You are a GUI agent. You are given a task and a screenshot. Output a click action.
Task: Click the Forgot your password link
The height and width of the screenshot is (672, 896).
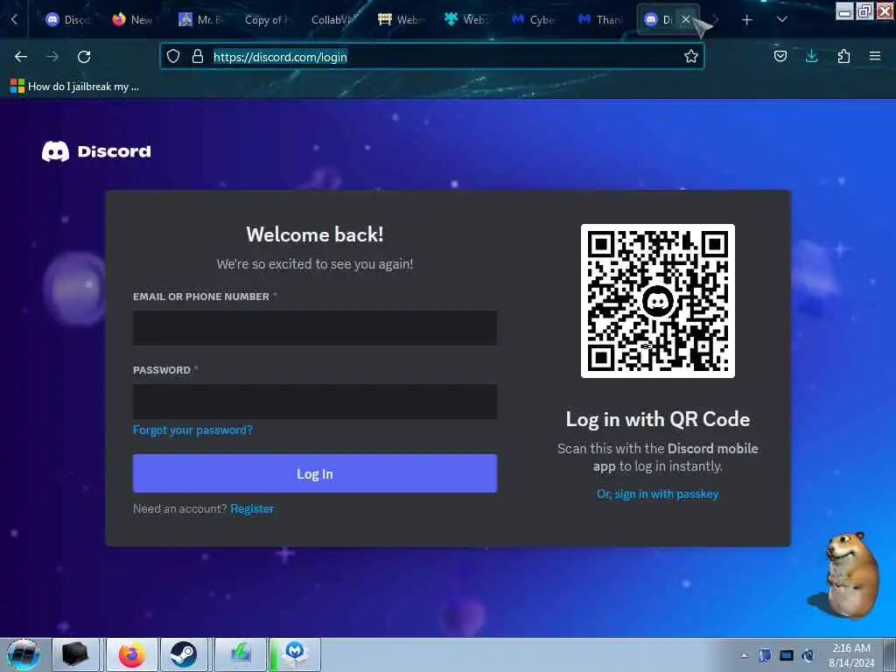(x=192, y=430)
